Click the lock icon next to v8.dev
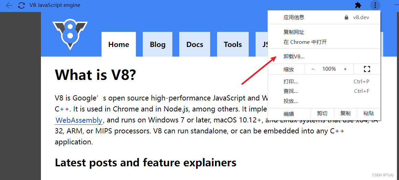This screenshot has width=399, height=180. [x=346, y=17]
